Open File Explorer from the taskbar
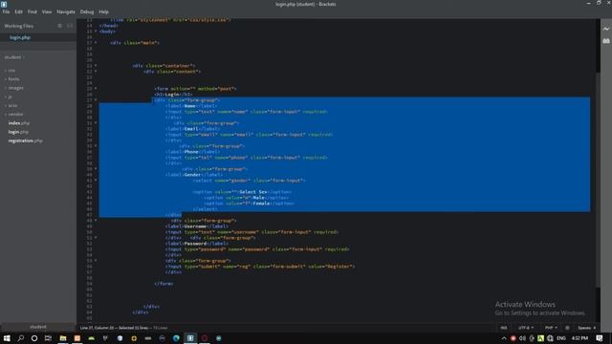This screenshot has width=612, height=344. click(x=63, y=338)
